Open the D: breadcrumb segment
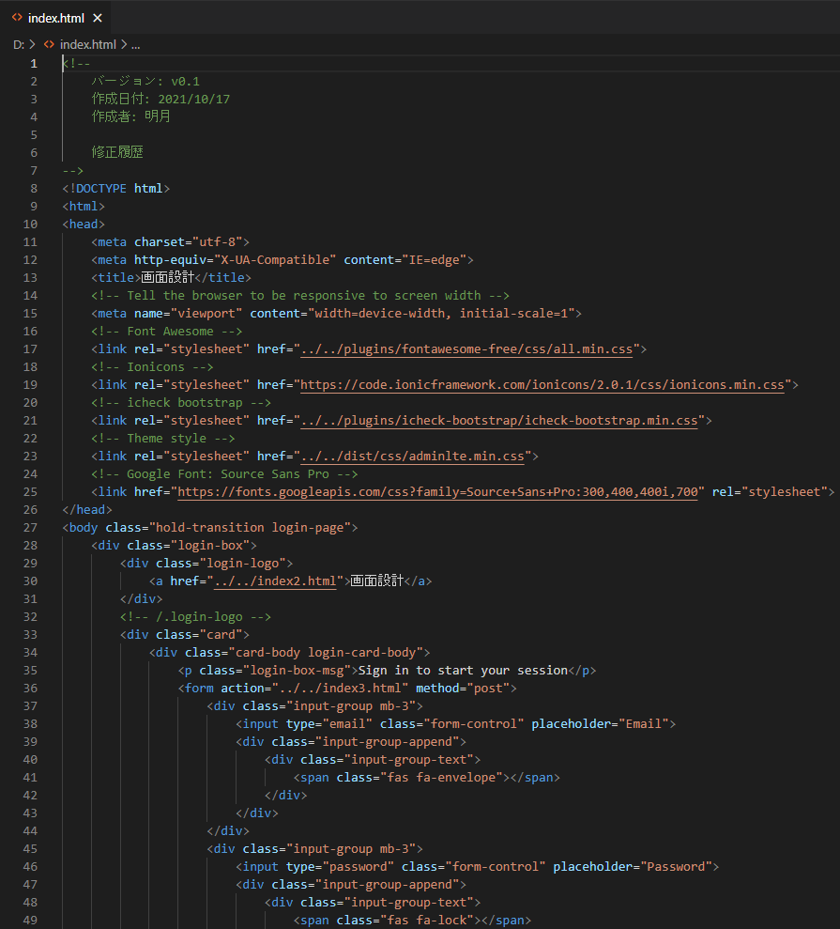The image size is (840, 929). click(19, 44)
